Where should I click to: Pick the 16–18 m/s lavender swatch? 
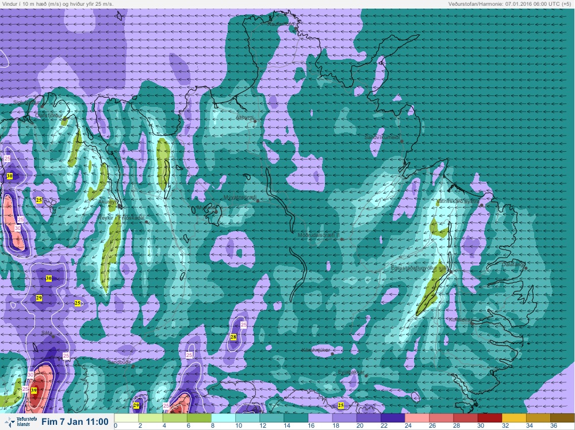[320, 418]
